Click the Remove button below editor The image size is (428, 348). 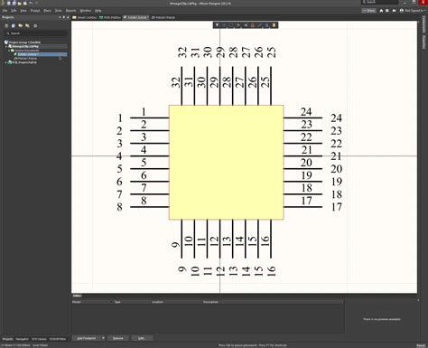[118, 338]
